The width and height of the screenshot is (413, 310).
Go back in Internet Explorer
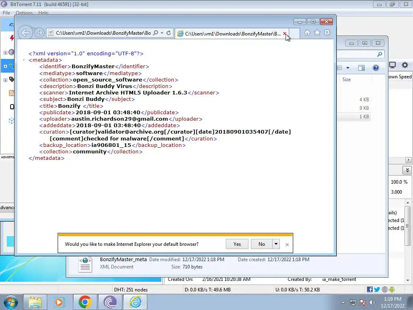(25, 33)
